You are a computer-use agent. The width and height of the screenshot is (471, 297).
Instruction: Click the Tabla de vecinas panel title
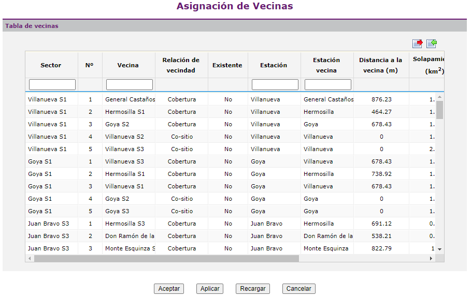(32, 26)
